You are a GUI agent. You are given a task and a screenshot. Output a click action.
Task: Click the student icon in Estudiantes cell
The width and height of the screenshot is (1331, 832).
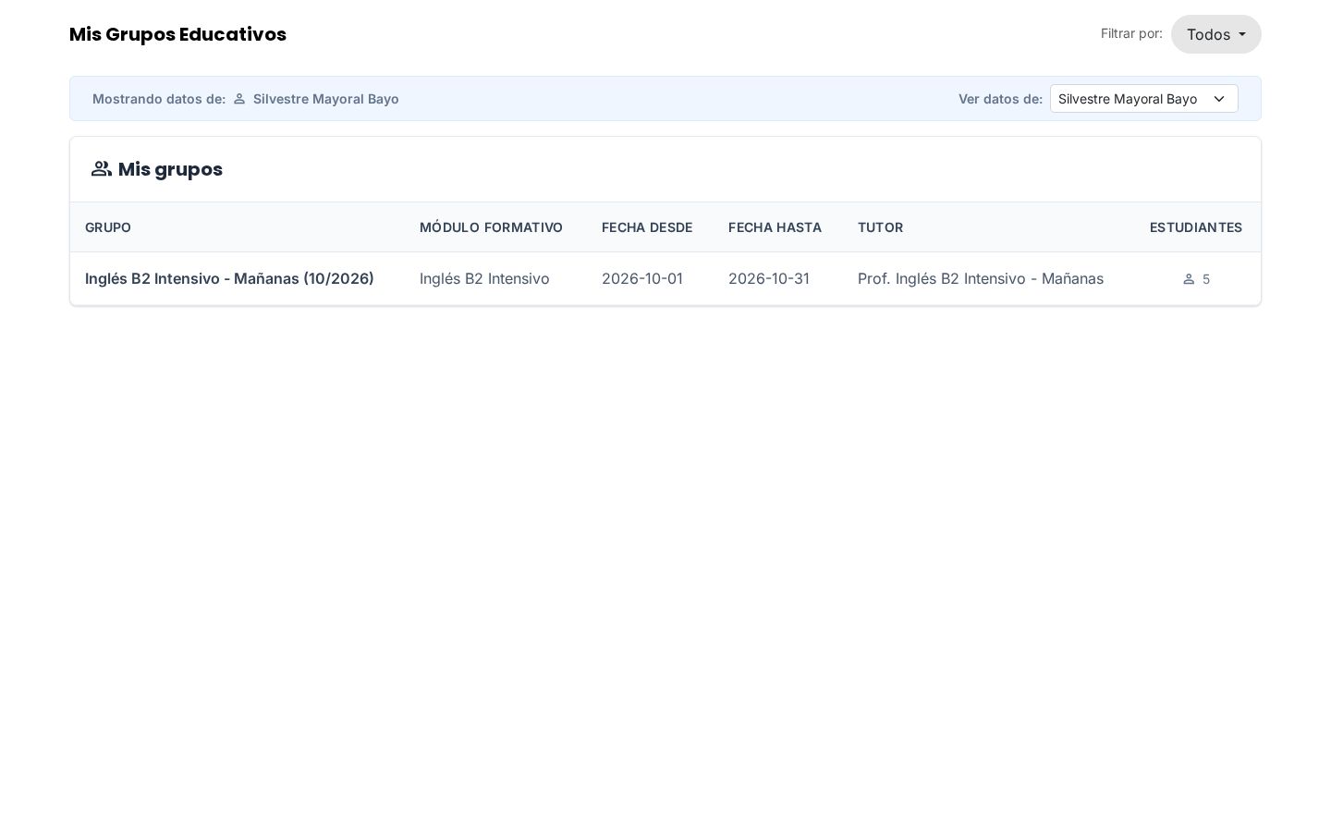pos(1189,279)
